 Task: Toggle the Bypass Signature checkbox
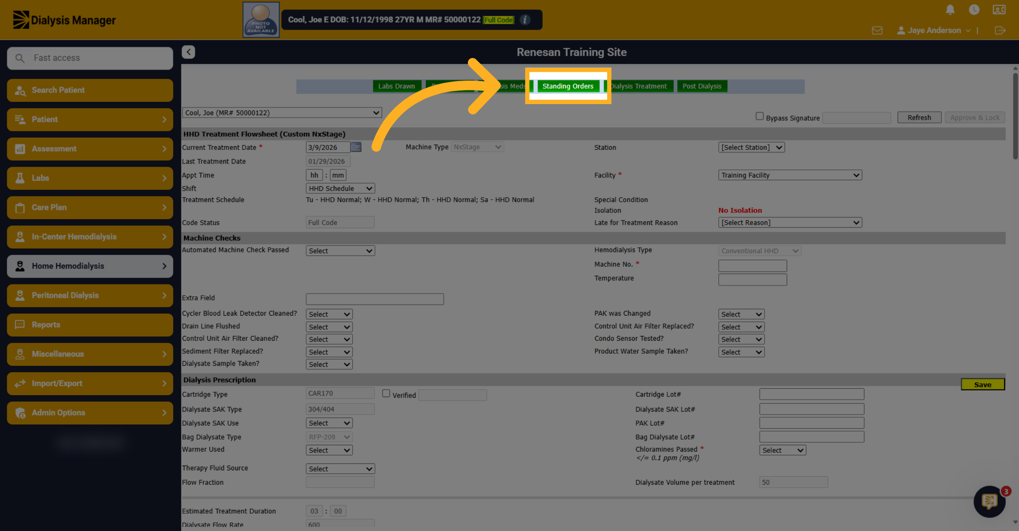point(760,116)
